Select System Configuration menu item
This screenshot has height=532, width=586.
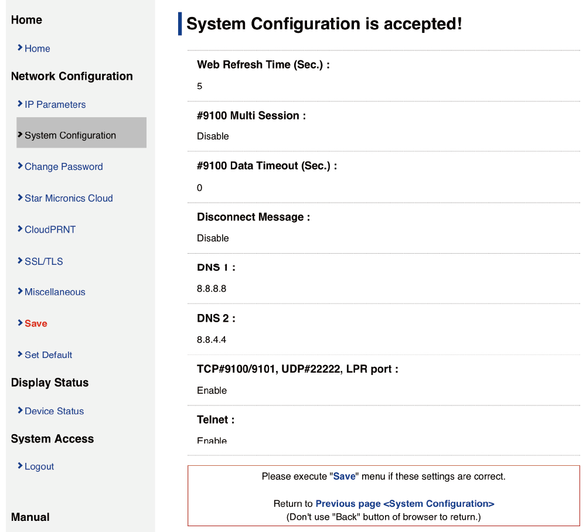pos(70,135)
